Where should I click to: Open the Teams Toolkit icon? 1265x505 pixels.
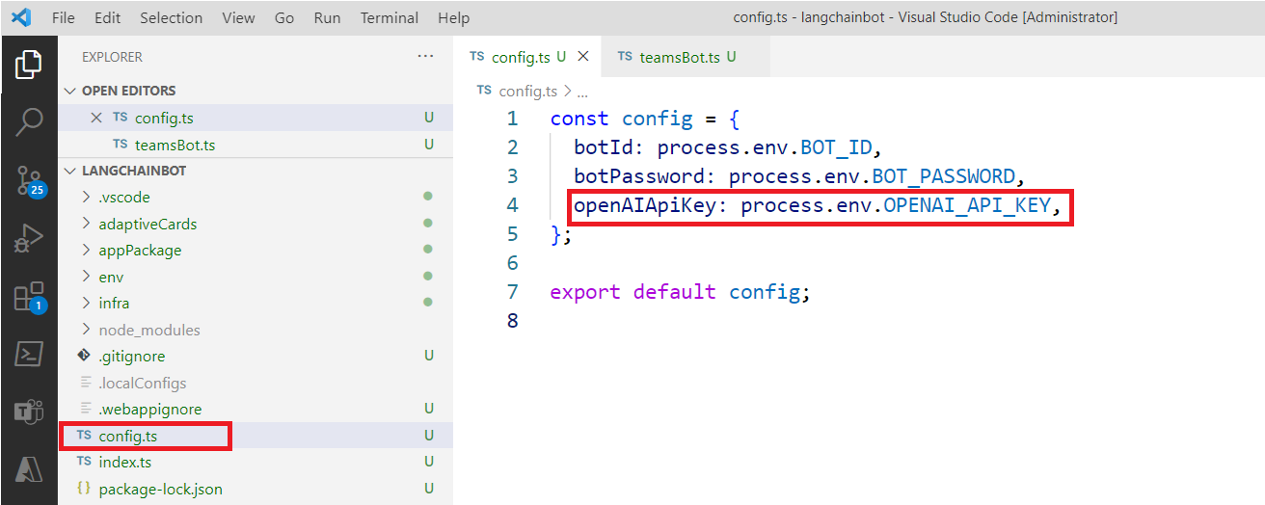tap(29, 412)
